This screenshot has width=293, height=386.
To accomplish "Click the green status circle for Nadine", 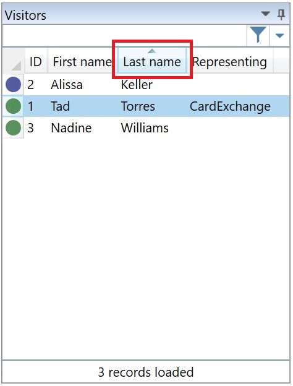I will (x=13, y=128).
